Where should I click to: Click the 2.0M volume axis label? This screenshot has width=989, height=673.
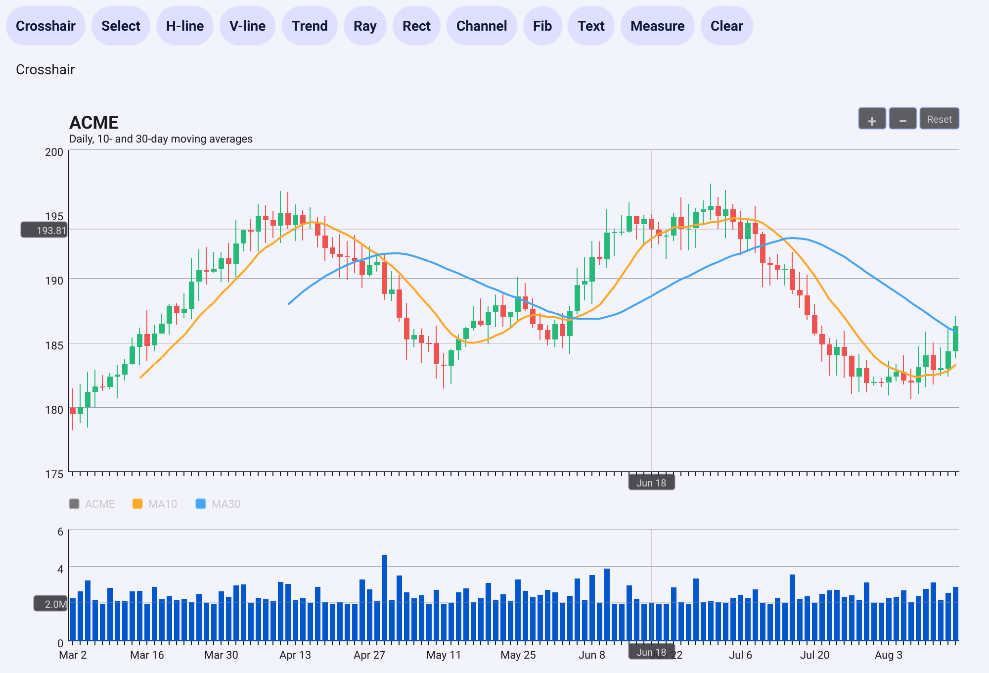point(50,604)
